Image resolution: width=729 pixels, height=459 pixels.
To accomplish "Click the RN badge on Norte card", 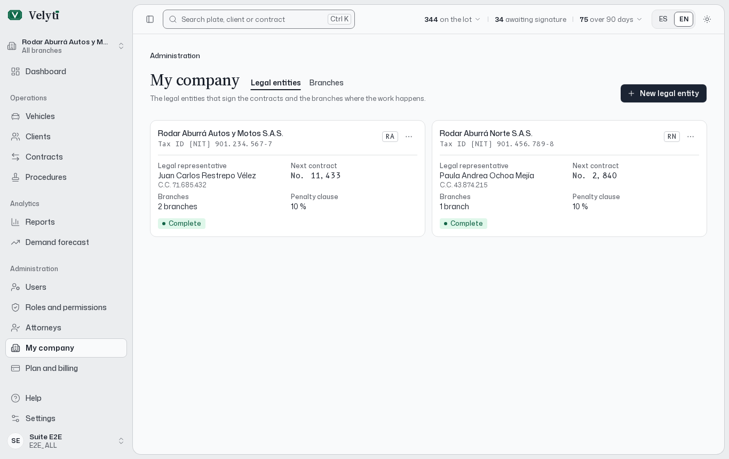I will click(672, 137).
